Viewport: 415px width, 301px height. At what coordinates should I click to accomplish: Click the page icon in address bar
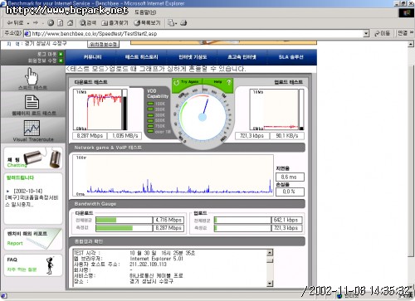[27, 34]
